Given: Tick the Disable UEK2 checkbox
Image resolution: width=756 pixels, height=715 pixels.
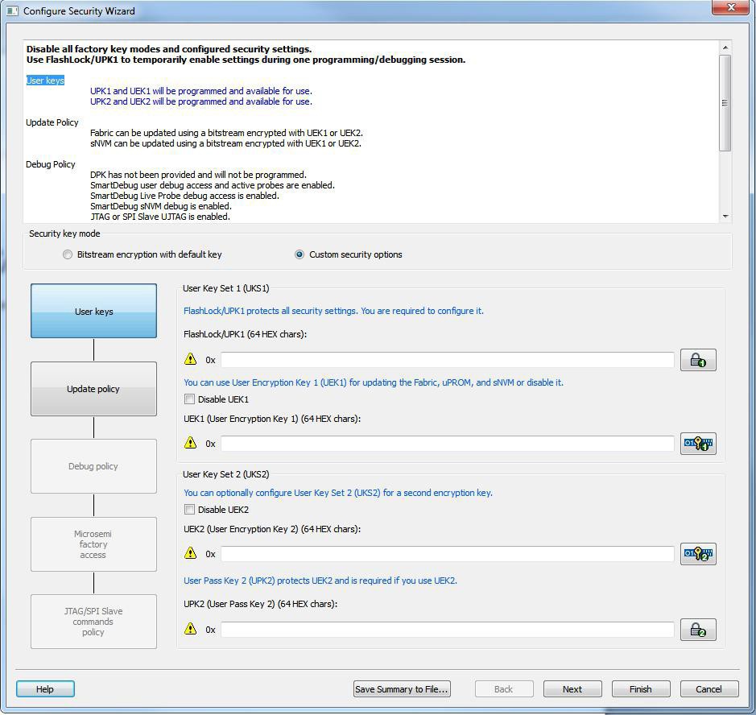Looking at the screenshot, I should pos(190,510).
